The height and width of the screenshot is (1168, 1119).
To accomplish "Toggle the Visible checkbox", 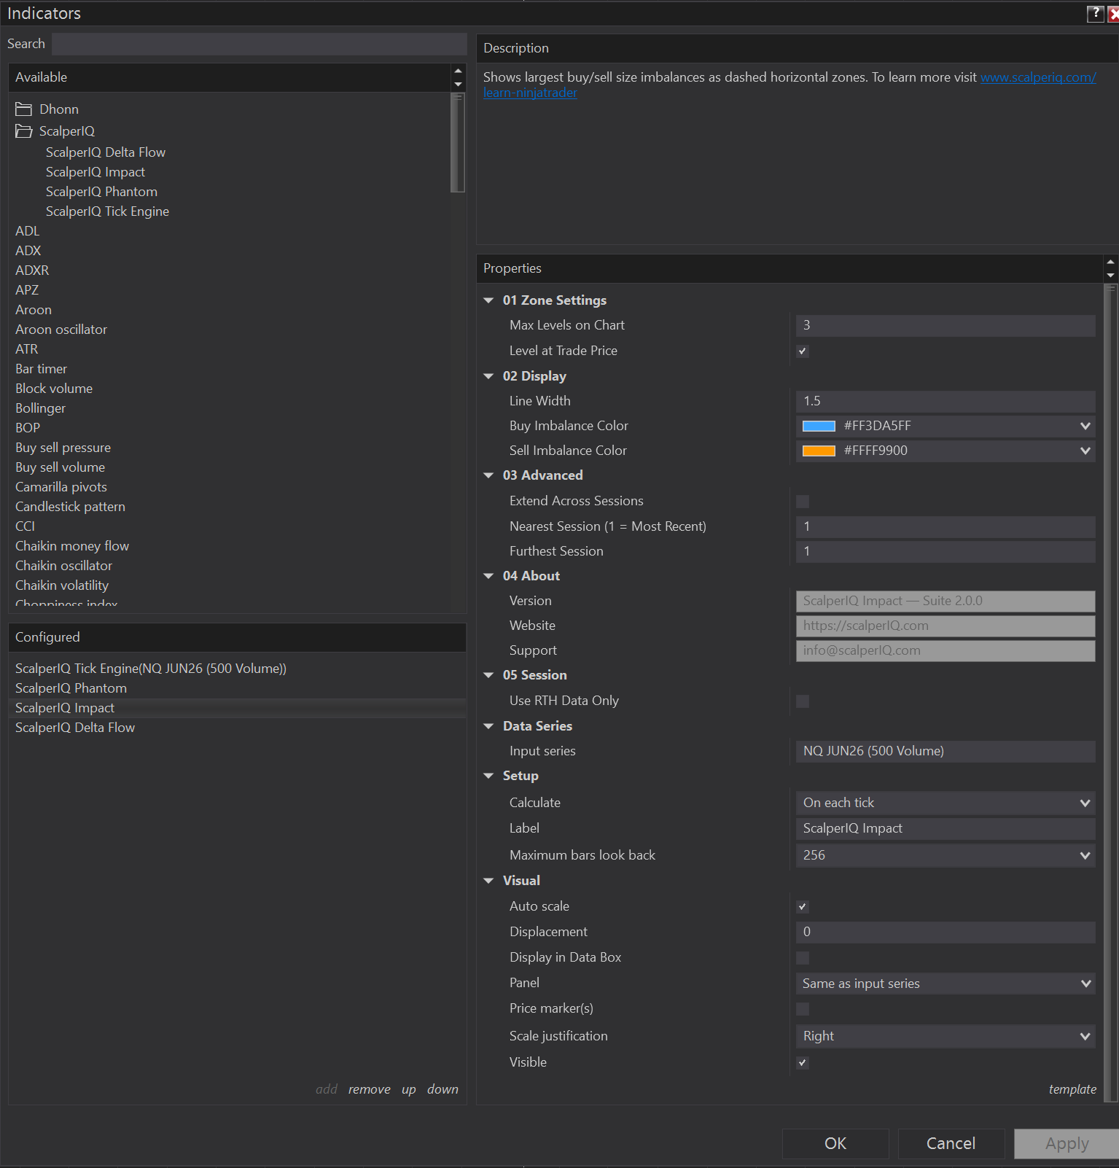I will click(803, 1063).
